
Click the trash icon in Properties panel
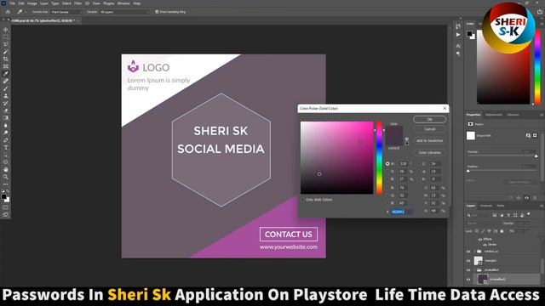535,198
